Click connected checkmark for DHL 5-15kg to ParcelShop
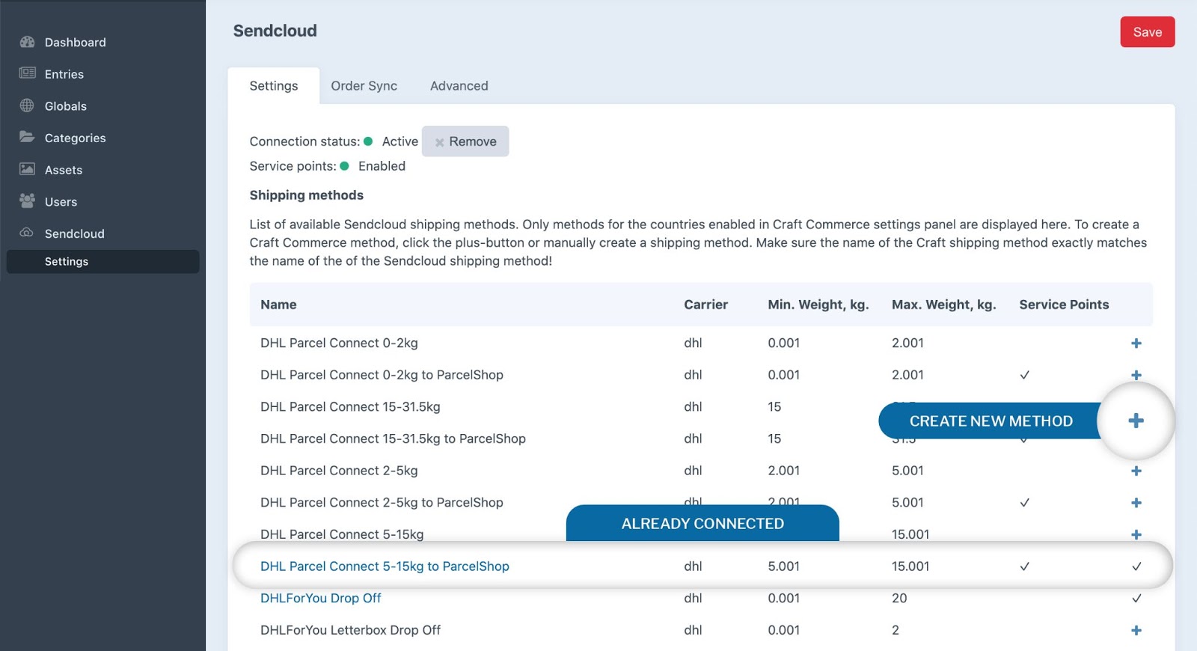The height and width of the screenshot is (651, 1197). pos(1136,566)
